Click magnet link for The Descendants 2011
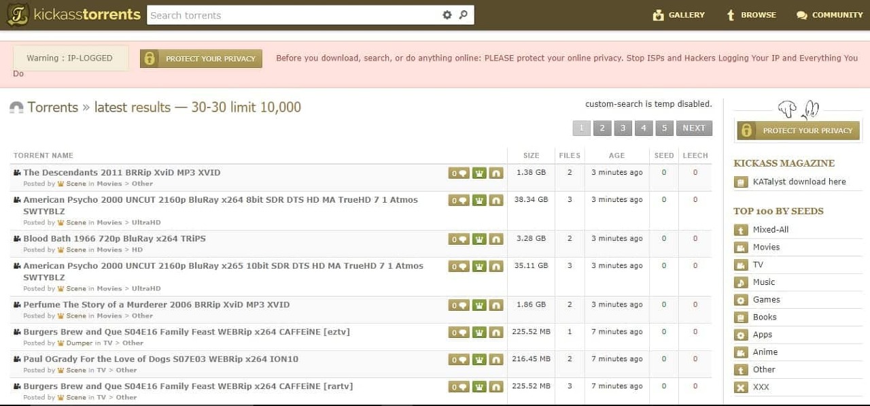This screenshot has height=406, width=870. [x=496, y=173]
